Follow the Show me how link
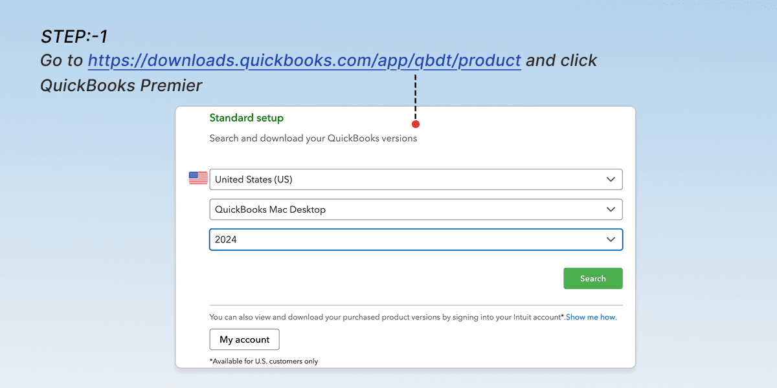777x388 pixels. 591,318
